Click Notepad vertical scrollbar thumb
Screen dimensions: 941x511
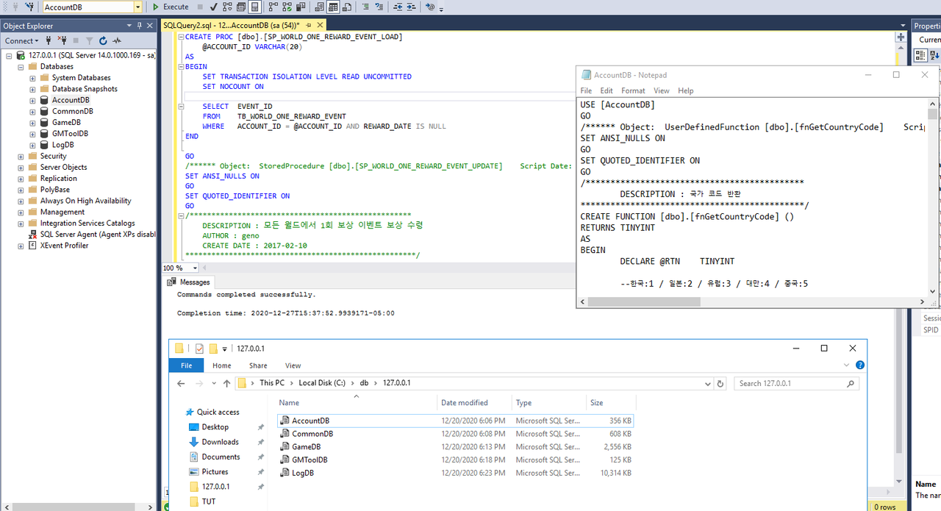933,115
